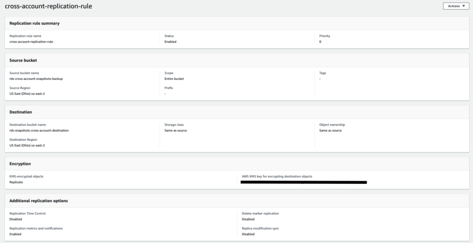Click the Replication metrics and notifications Enabled value
Image resolution: width=473 pixels, height=243 pixels.
(x=15, y=234)
